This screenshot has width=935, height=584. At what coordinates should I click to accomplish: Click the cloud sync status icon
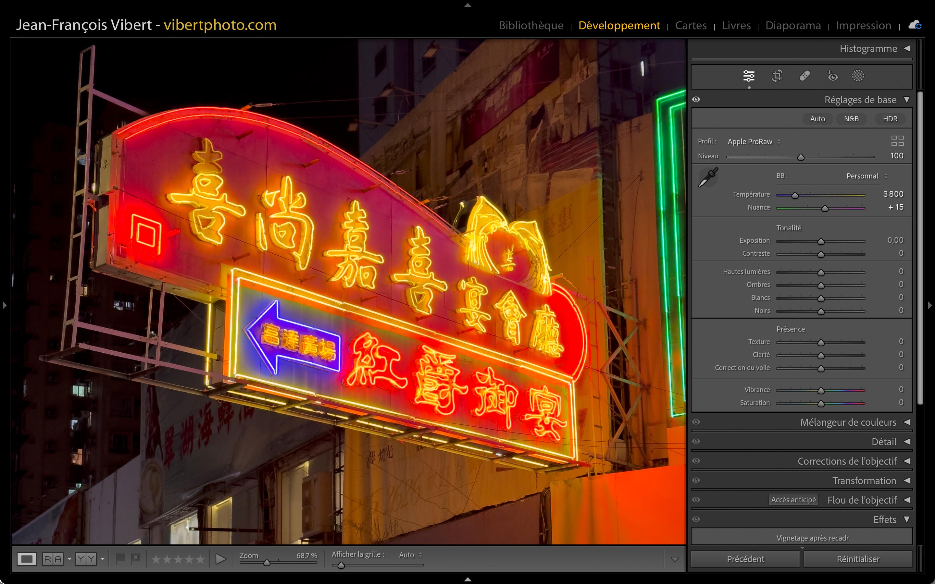(x=915, y=25)
